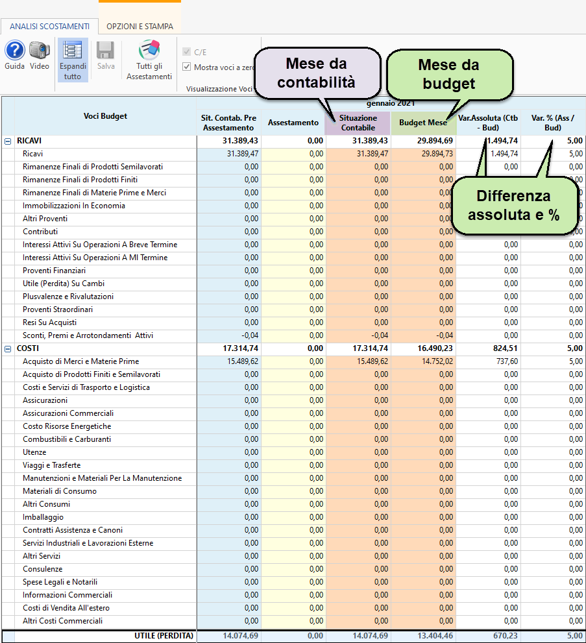Collapse the COSTI group
Image resolution: width=586 pixels, height=643 pixels.
8,348
